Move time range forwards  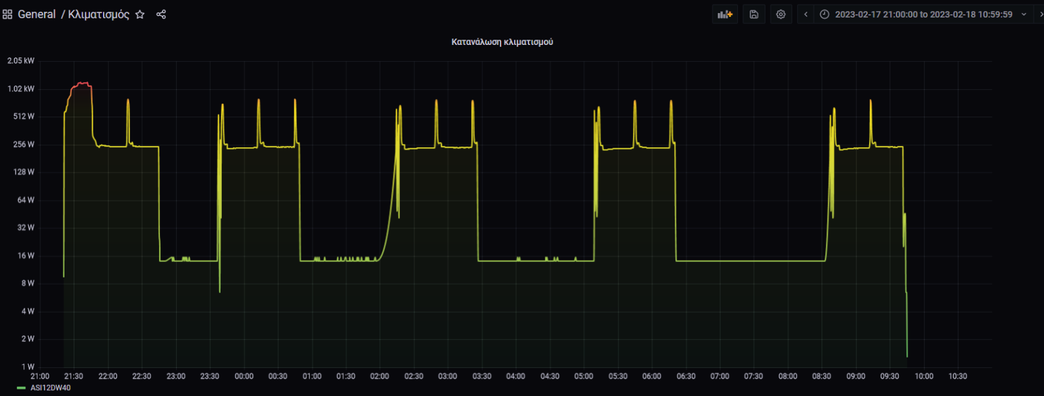[x=1040, y=14]
